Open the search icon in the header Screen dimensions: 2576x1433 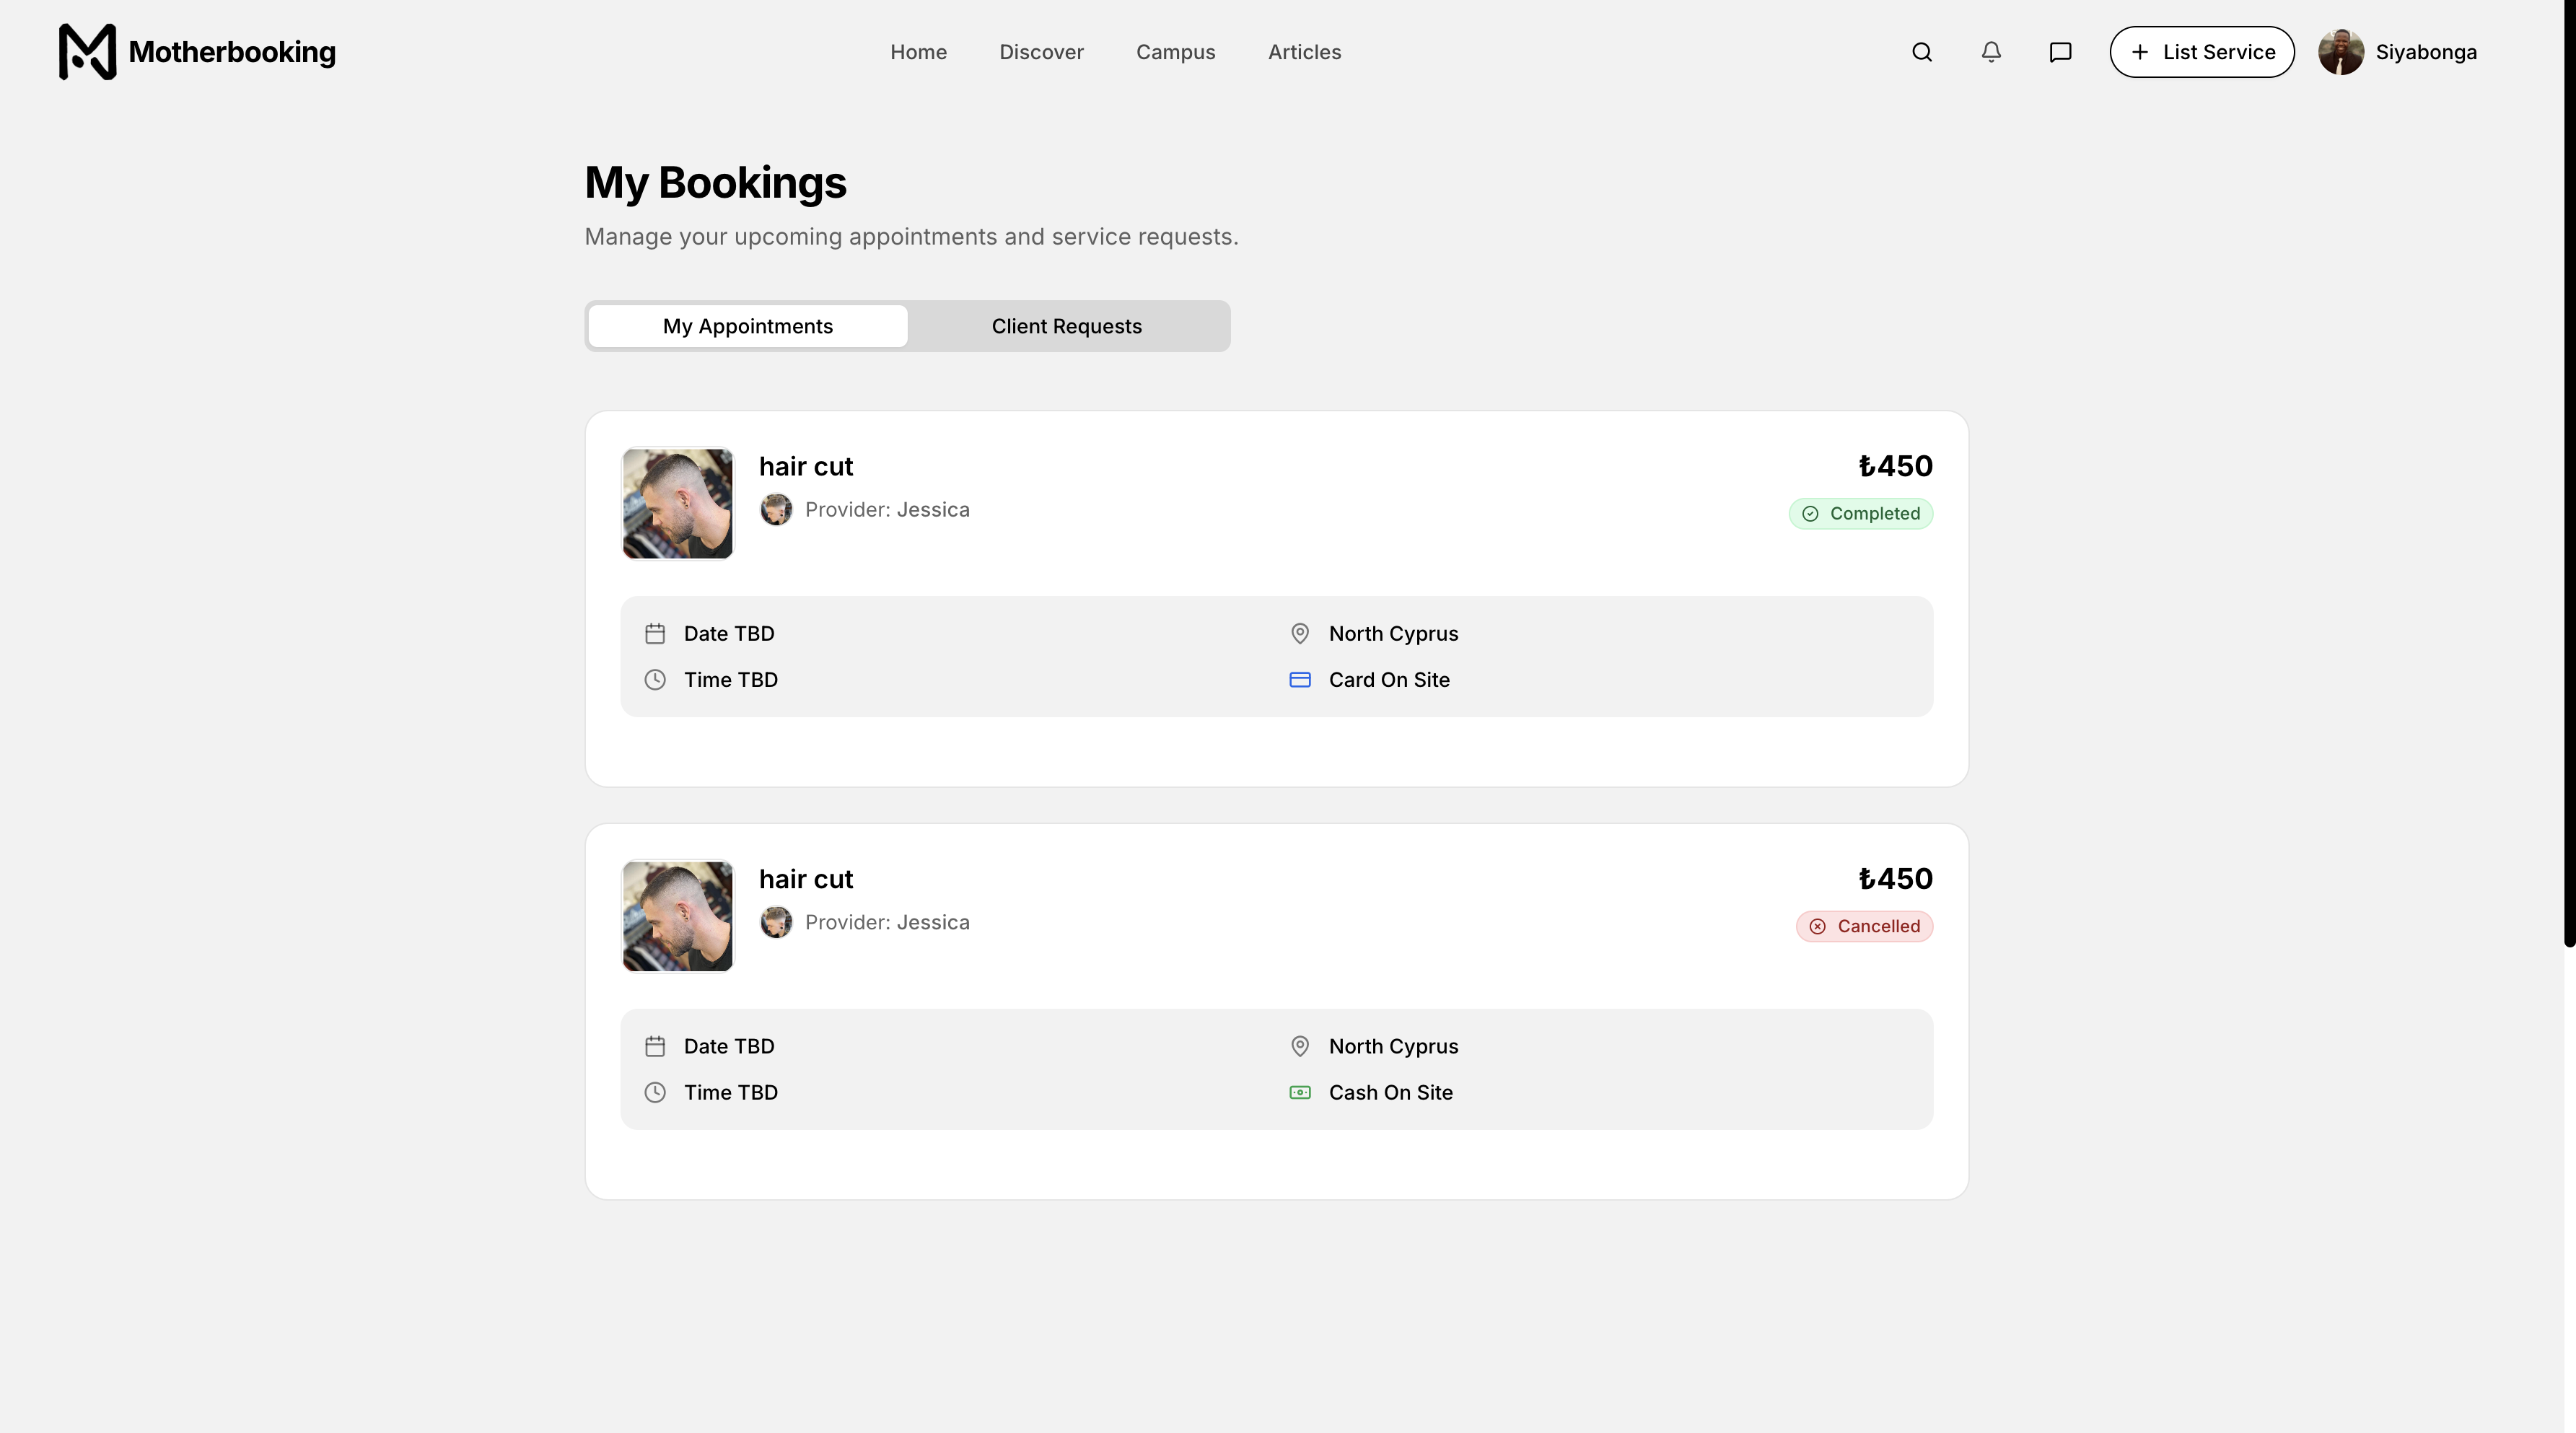(1921, 52)
